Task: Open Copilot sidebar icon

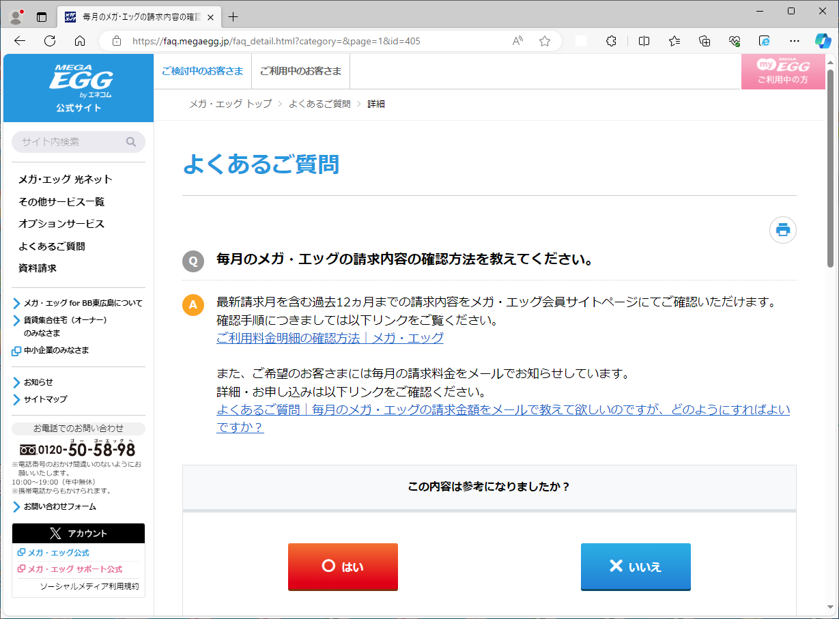Action: pos(823,41)
